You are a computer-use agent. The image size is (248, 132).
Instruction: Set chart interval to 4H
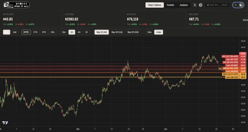click(79, 32)
